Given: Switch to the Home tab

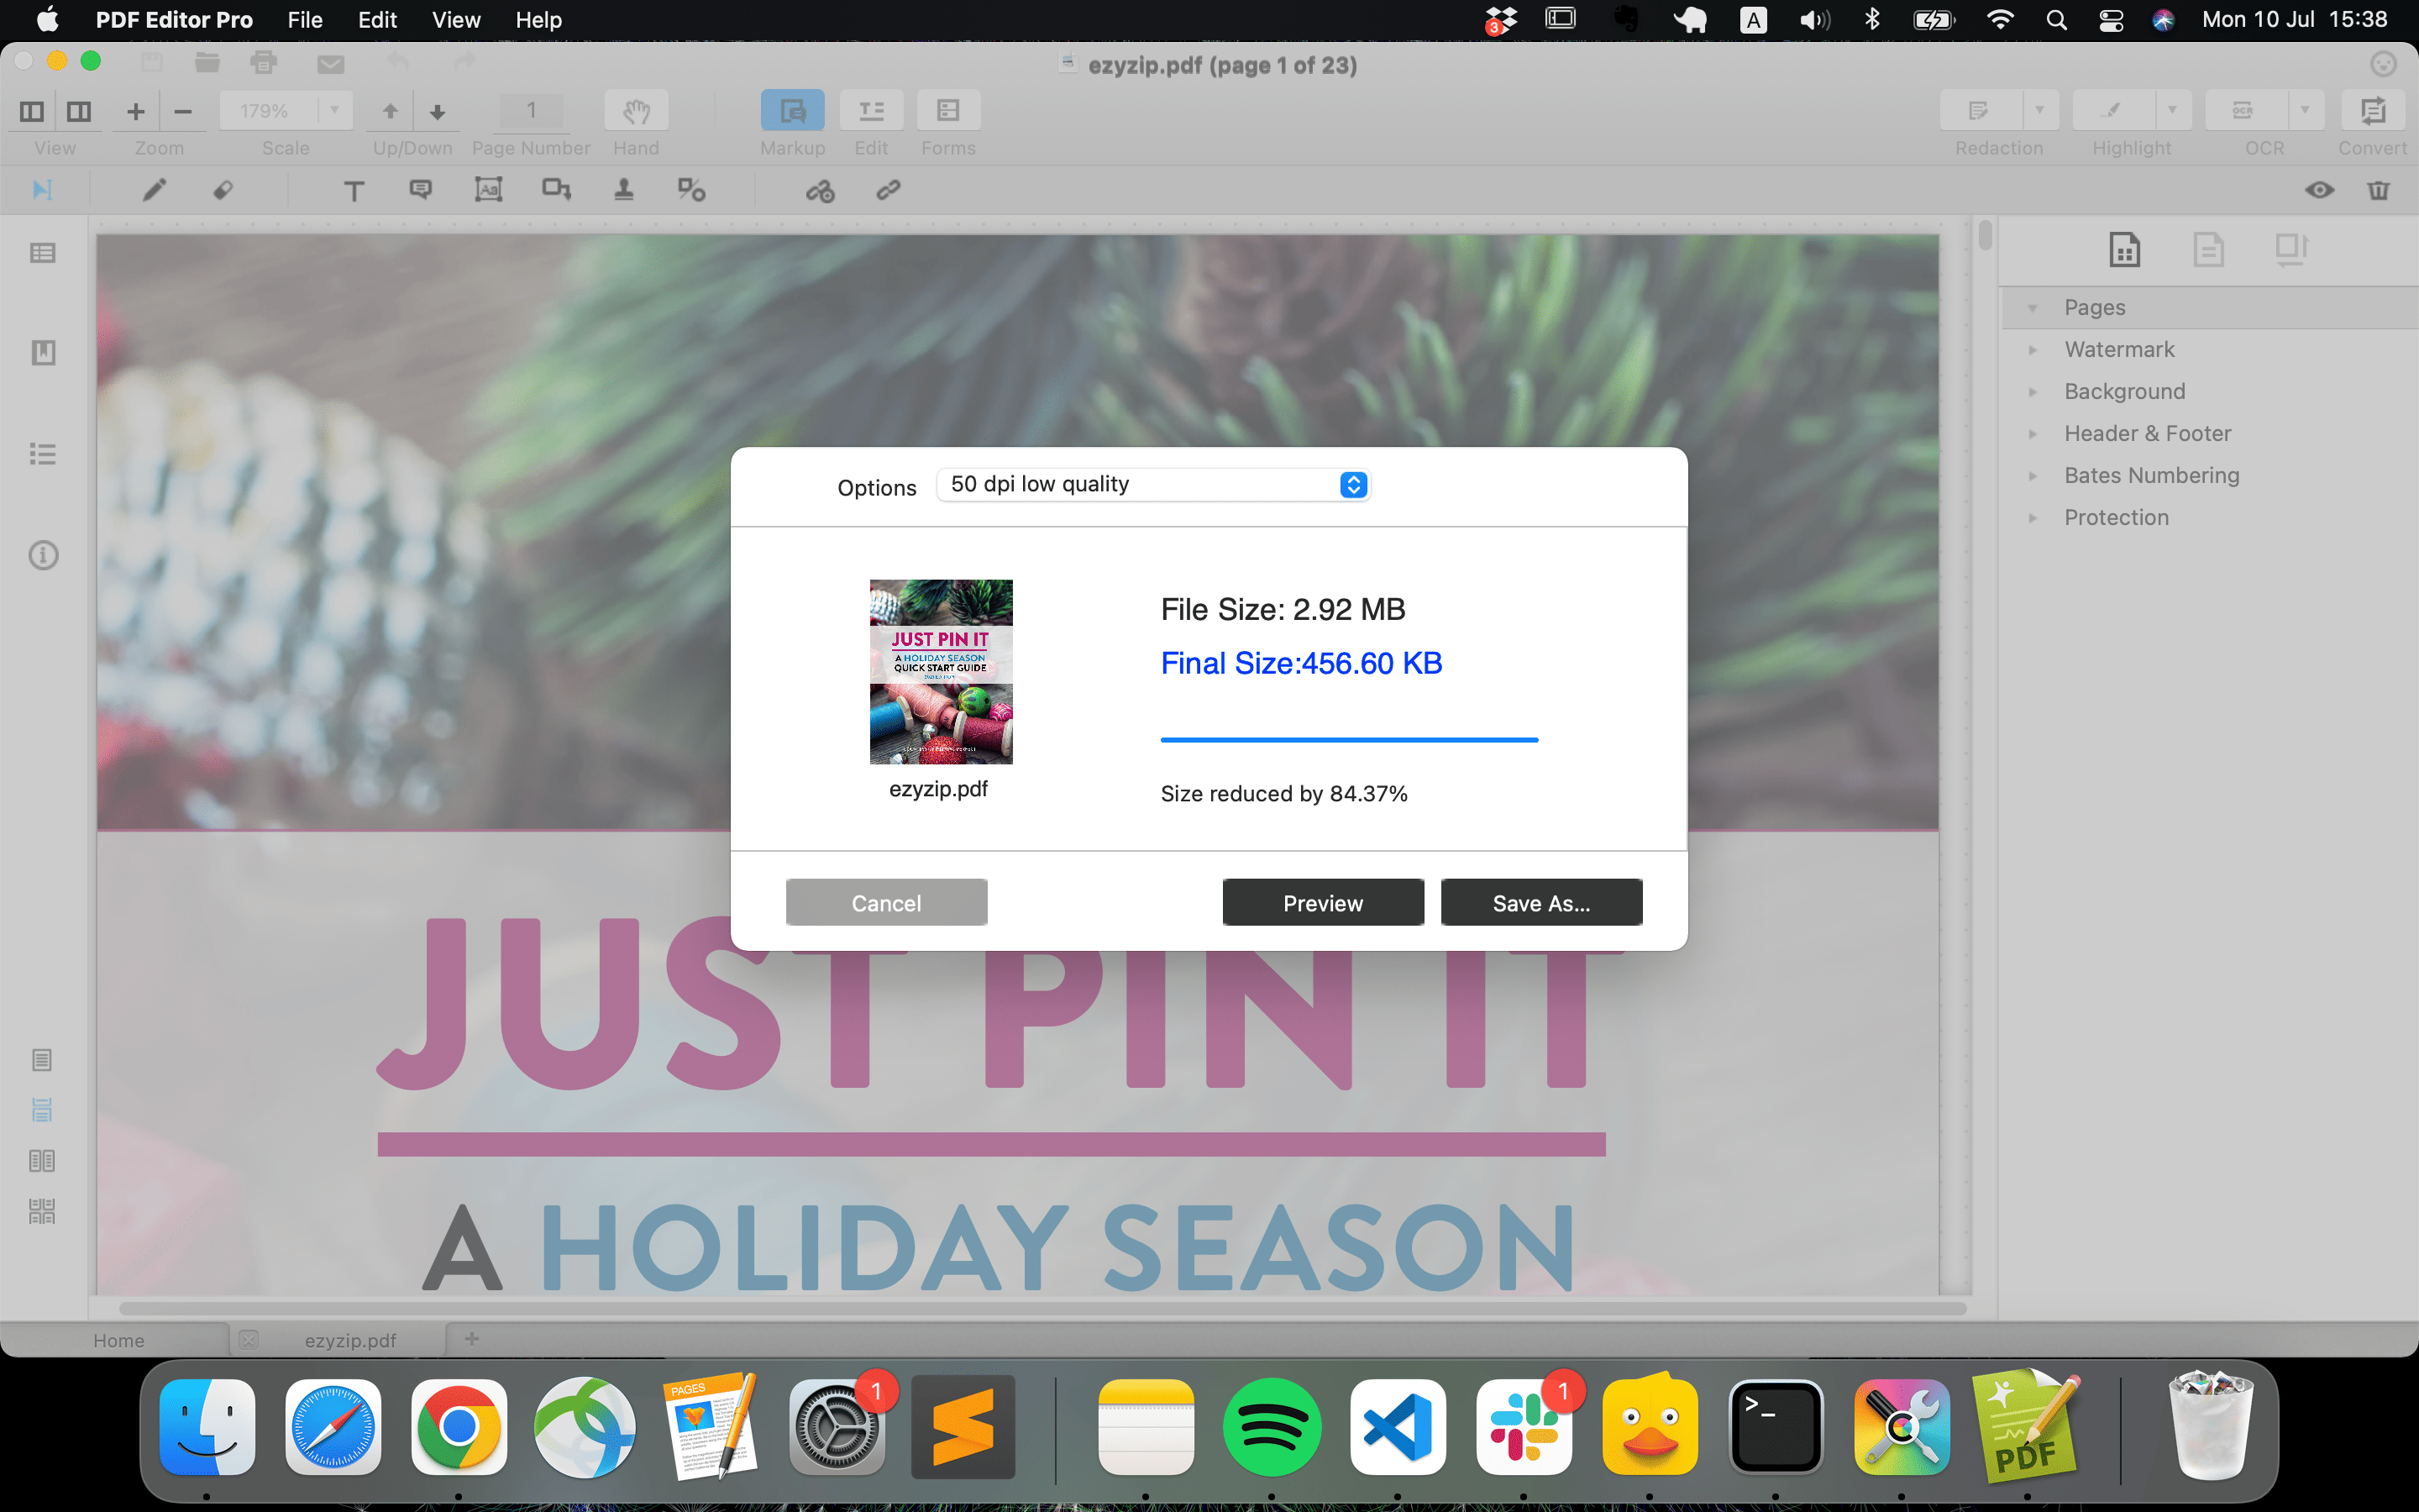Looking at the screenshot, I should pyautogui.click(x=119, y=1340).
